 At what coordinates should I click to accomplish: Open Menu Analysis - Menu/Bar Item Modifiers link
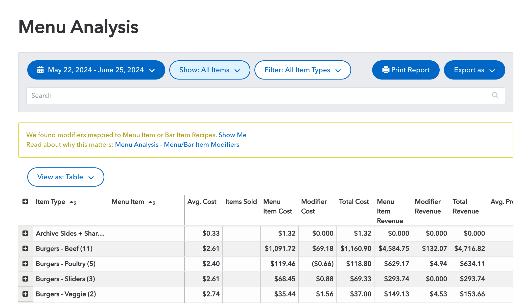pos(177,144)
